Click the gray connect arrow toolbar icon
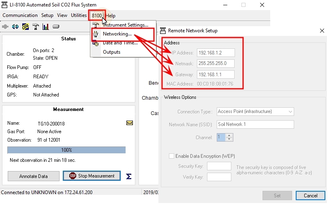Screen dimensions: 331x207 point(5,27)
